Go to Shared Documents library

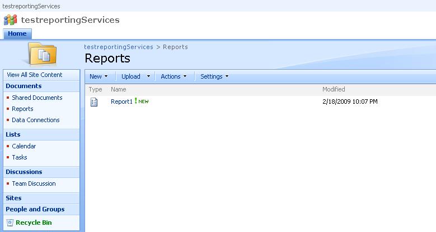[x=37, y=98]
